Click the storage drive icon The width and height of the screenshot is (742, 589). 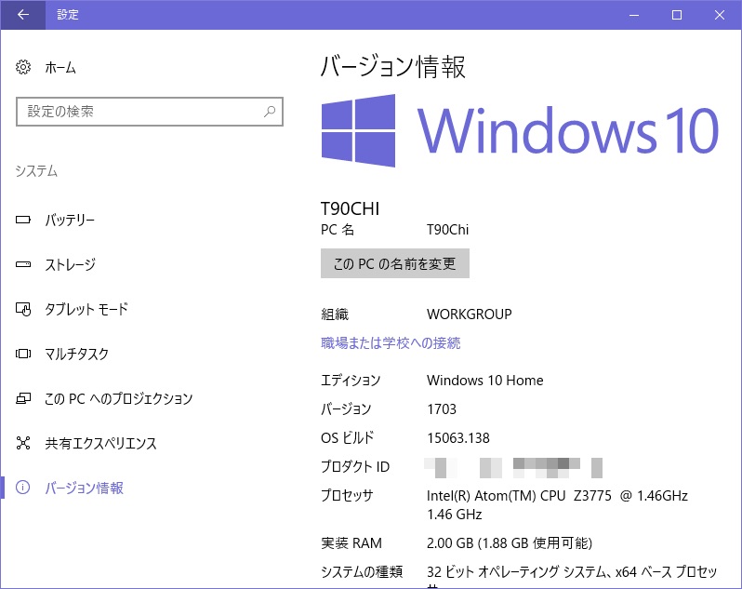(x=23, y=264)
